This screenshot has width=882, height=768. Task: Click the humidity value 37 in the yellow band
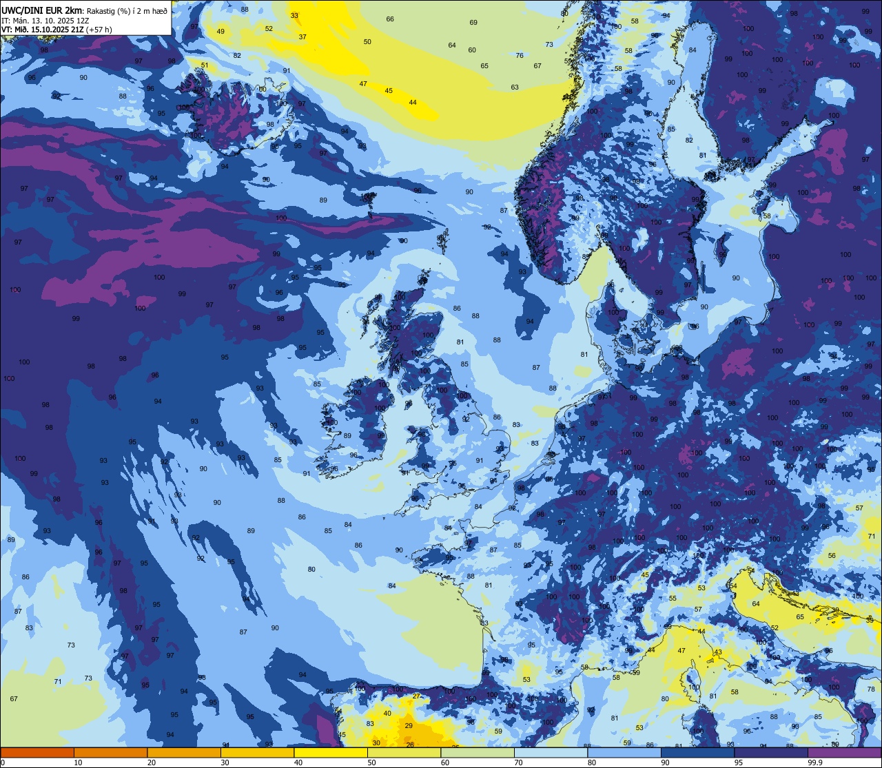[302, 37]
